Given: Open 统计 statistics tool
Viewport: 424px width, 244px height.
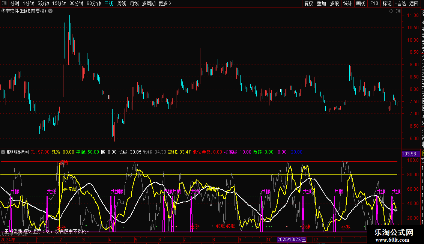Looking at the screenshot, I should pyautogui.click(x=347, y=3).
